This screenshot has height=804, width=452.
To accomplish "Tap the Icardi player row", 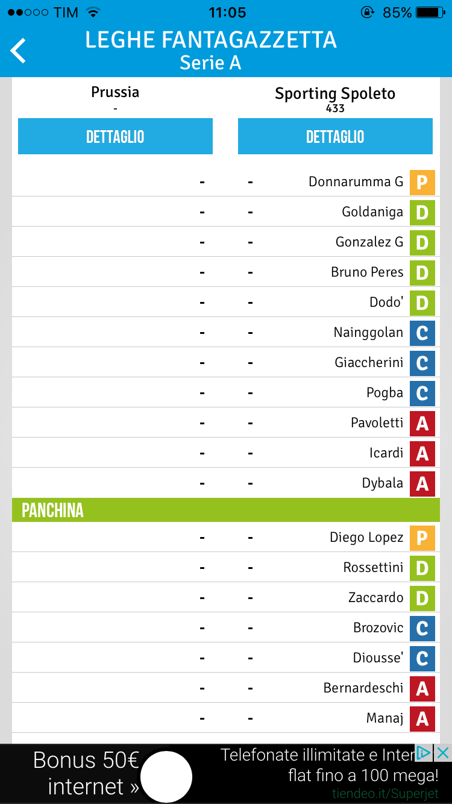I will (x=226, y=453).
